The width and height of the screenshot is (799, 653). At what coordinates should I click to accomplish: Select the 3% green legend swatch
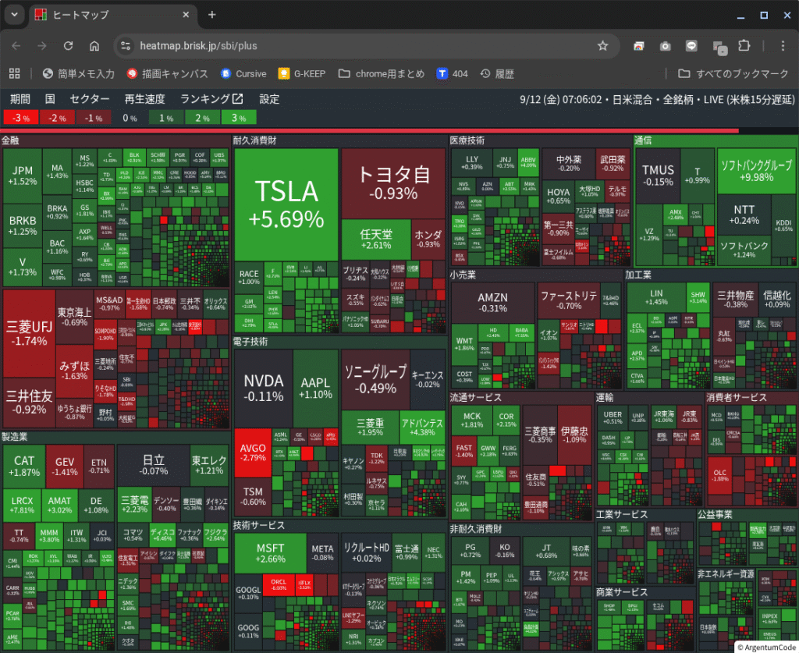239,118
